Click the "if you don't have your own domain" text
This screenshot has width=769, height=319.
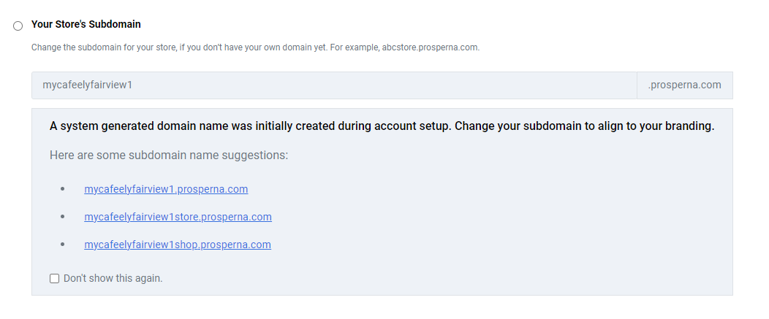(246, 47)
